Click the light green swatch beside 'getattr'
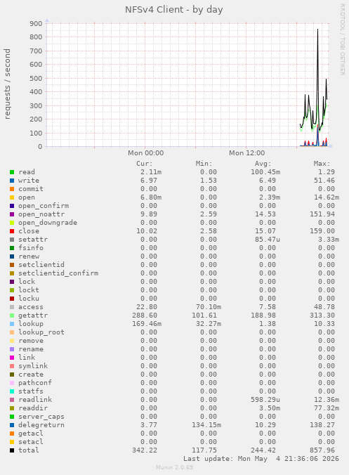 tap(12, 315)
